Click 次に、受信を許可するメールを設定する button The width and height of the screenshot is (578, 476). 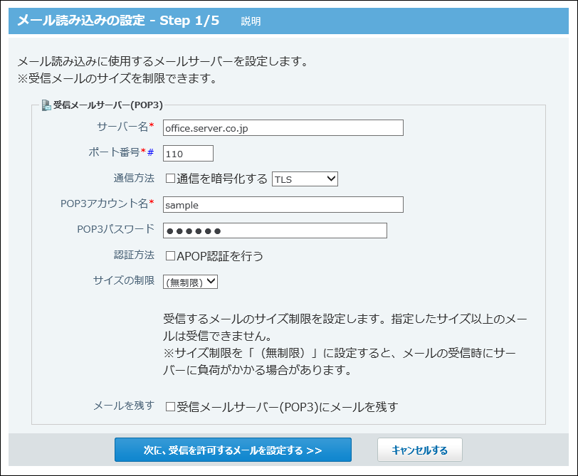coord(233,450)
